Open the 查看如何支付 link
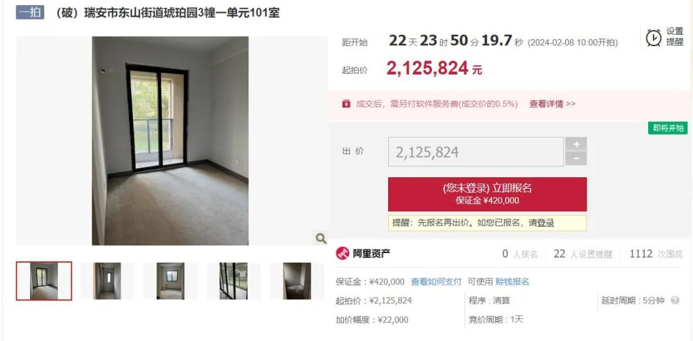 (x=436, y=282)
